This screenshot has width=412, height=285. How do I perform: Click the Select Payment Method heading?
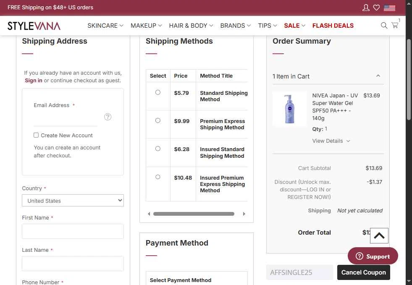click(x=181, y=280)
